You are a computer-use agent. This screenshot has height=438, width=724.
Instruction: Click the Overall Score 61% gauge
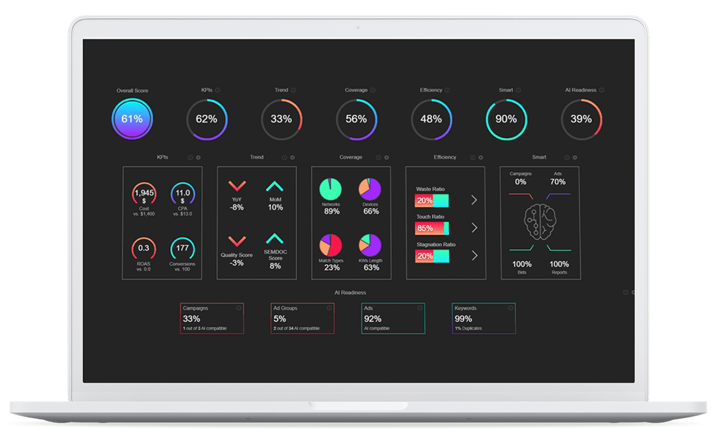pos(132,119)
